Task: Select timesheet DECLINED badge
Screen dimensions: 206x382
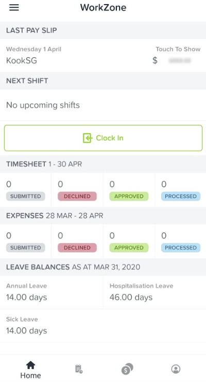Action: coord(77,196)
